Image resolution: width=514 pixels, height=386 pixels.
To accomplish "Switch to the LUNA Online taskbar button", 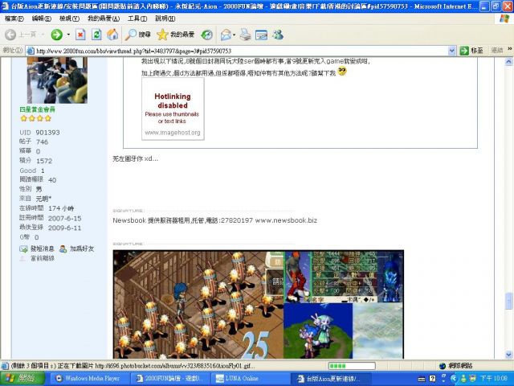I will click(x=251, y=379).
